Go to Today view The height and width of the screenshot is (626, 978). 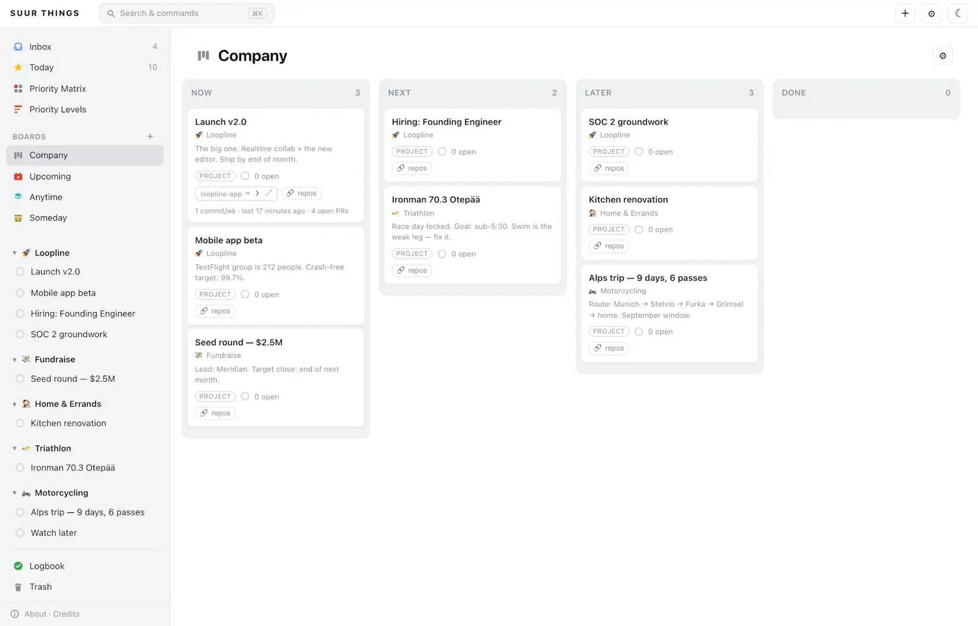pos(85,67)
